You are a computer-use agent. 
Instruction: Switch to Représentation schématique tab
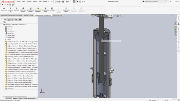15,15
